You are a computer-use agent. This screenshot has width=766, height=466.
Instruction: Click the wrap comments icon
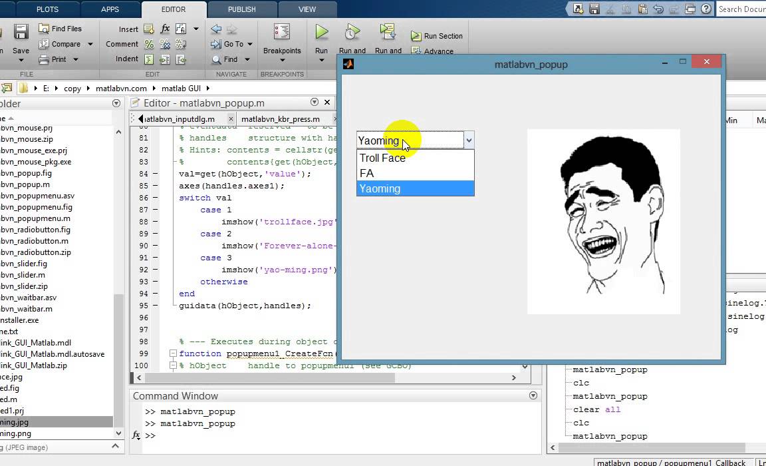[x=181, y=45]
